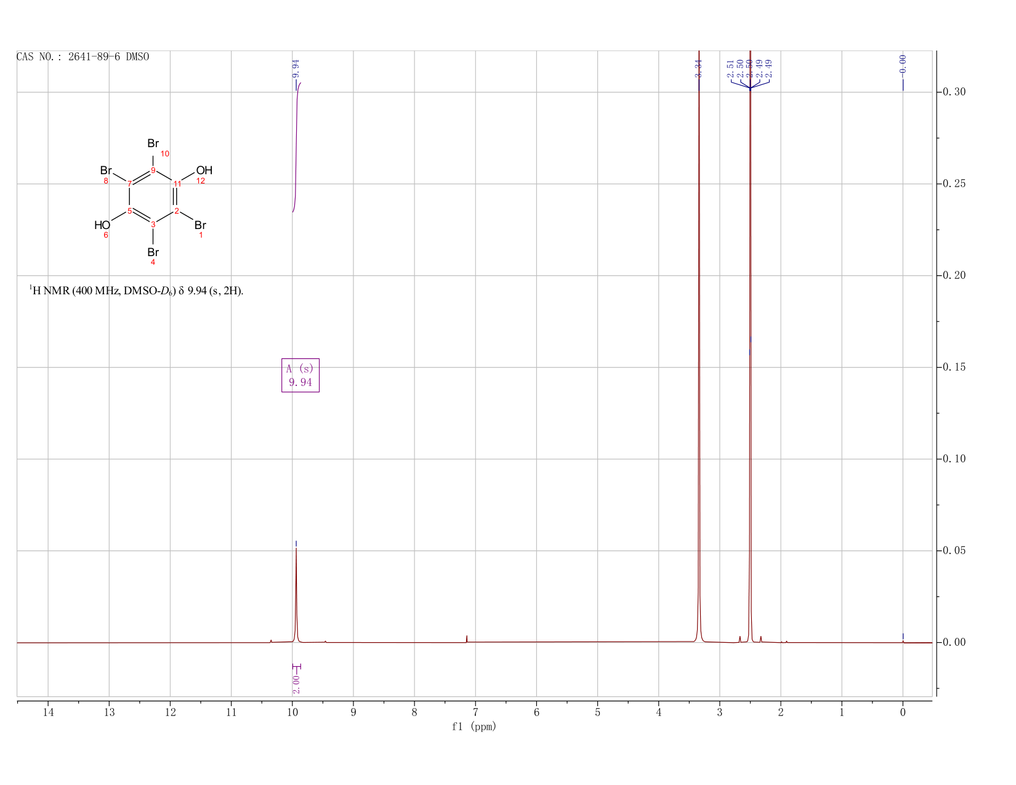Select the HO group numbered 6 in the structure
Image resolution: width=1016 pixels, height=785 pixels.
point(102,225)
